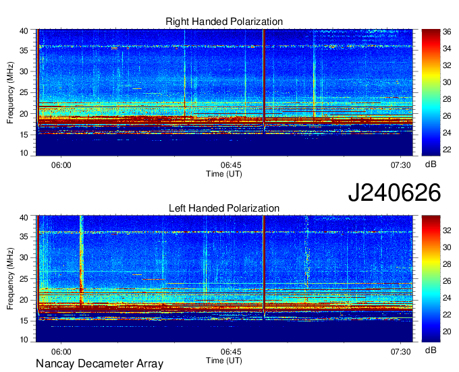Click 25 frequency tick on Right Handed plot
This screenshot has width=459, height=372.
24,92
